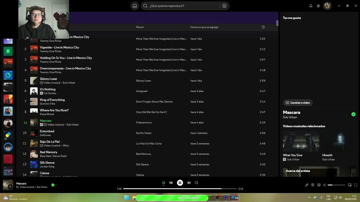This screenshot has width=360, height=202.
Task: Open Sub Urban artist link in the player bar
Action: coord(42,187)
